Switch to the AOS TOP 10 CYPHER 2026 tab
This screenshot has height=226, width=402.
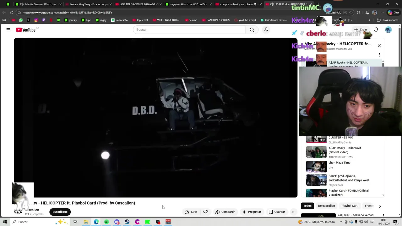tap(139, 4)
